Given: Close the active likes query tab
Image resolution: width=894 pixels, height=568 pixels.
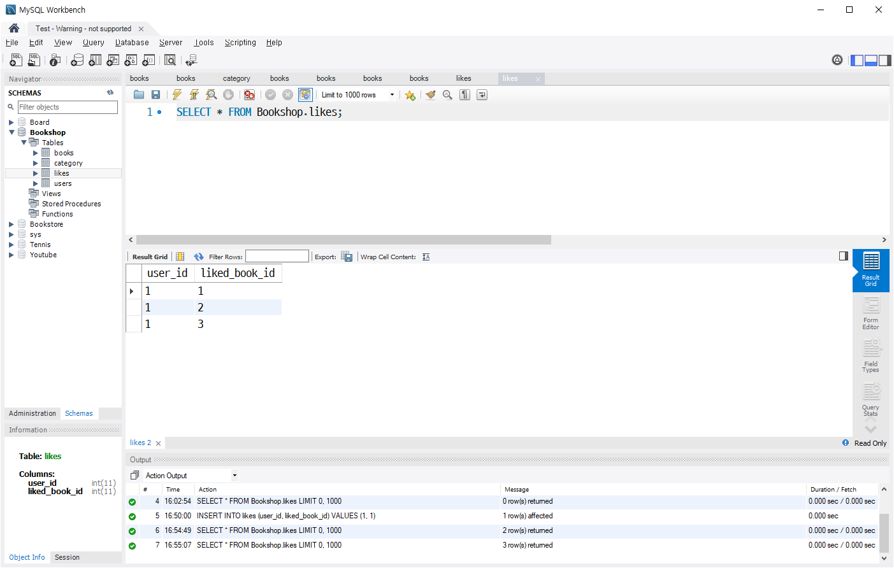Looking at the screenshot, I should click(538, 79).
